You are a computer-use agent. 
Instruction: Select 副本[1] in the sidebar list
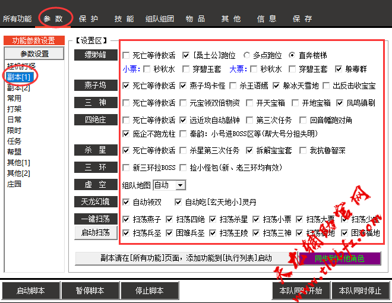pos(19,77)
